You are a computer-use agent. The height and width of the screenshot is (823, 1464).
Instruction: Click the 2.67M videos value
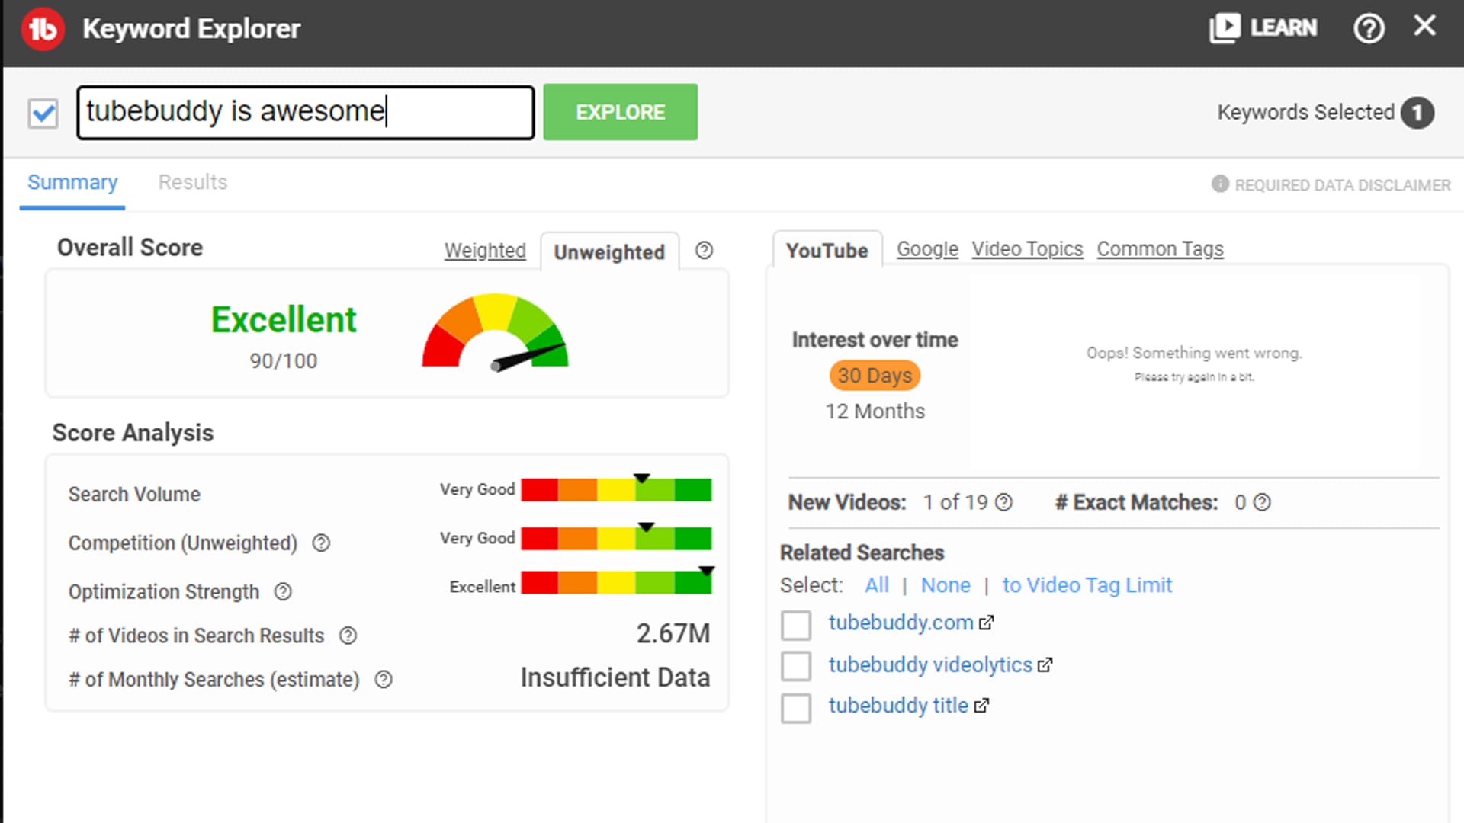(673, 633)
